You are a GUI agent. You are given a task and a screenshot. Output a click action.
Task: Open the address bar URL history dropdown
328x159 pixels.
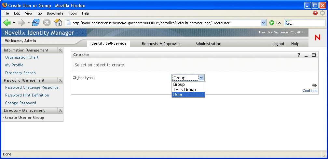pyautogui.click(x=264, y=23)
